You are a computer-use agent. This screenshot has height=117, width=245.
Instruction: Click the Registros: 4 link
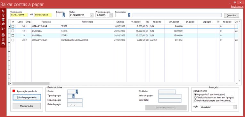pyautogui.click(x=237, y=6)
